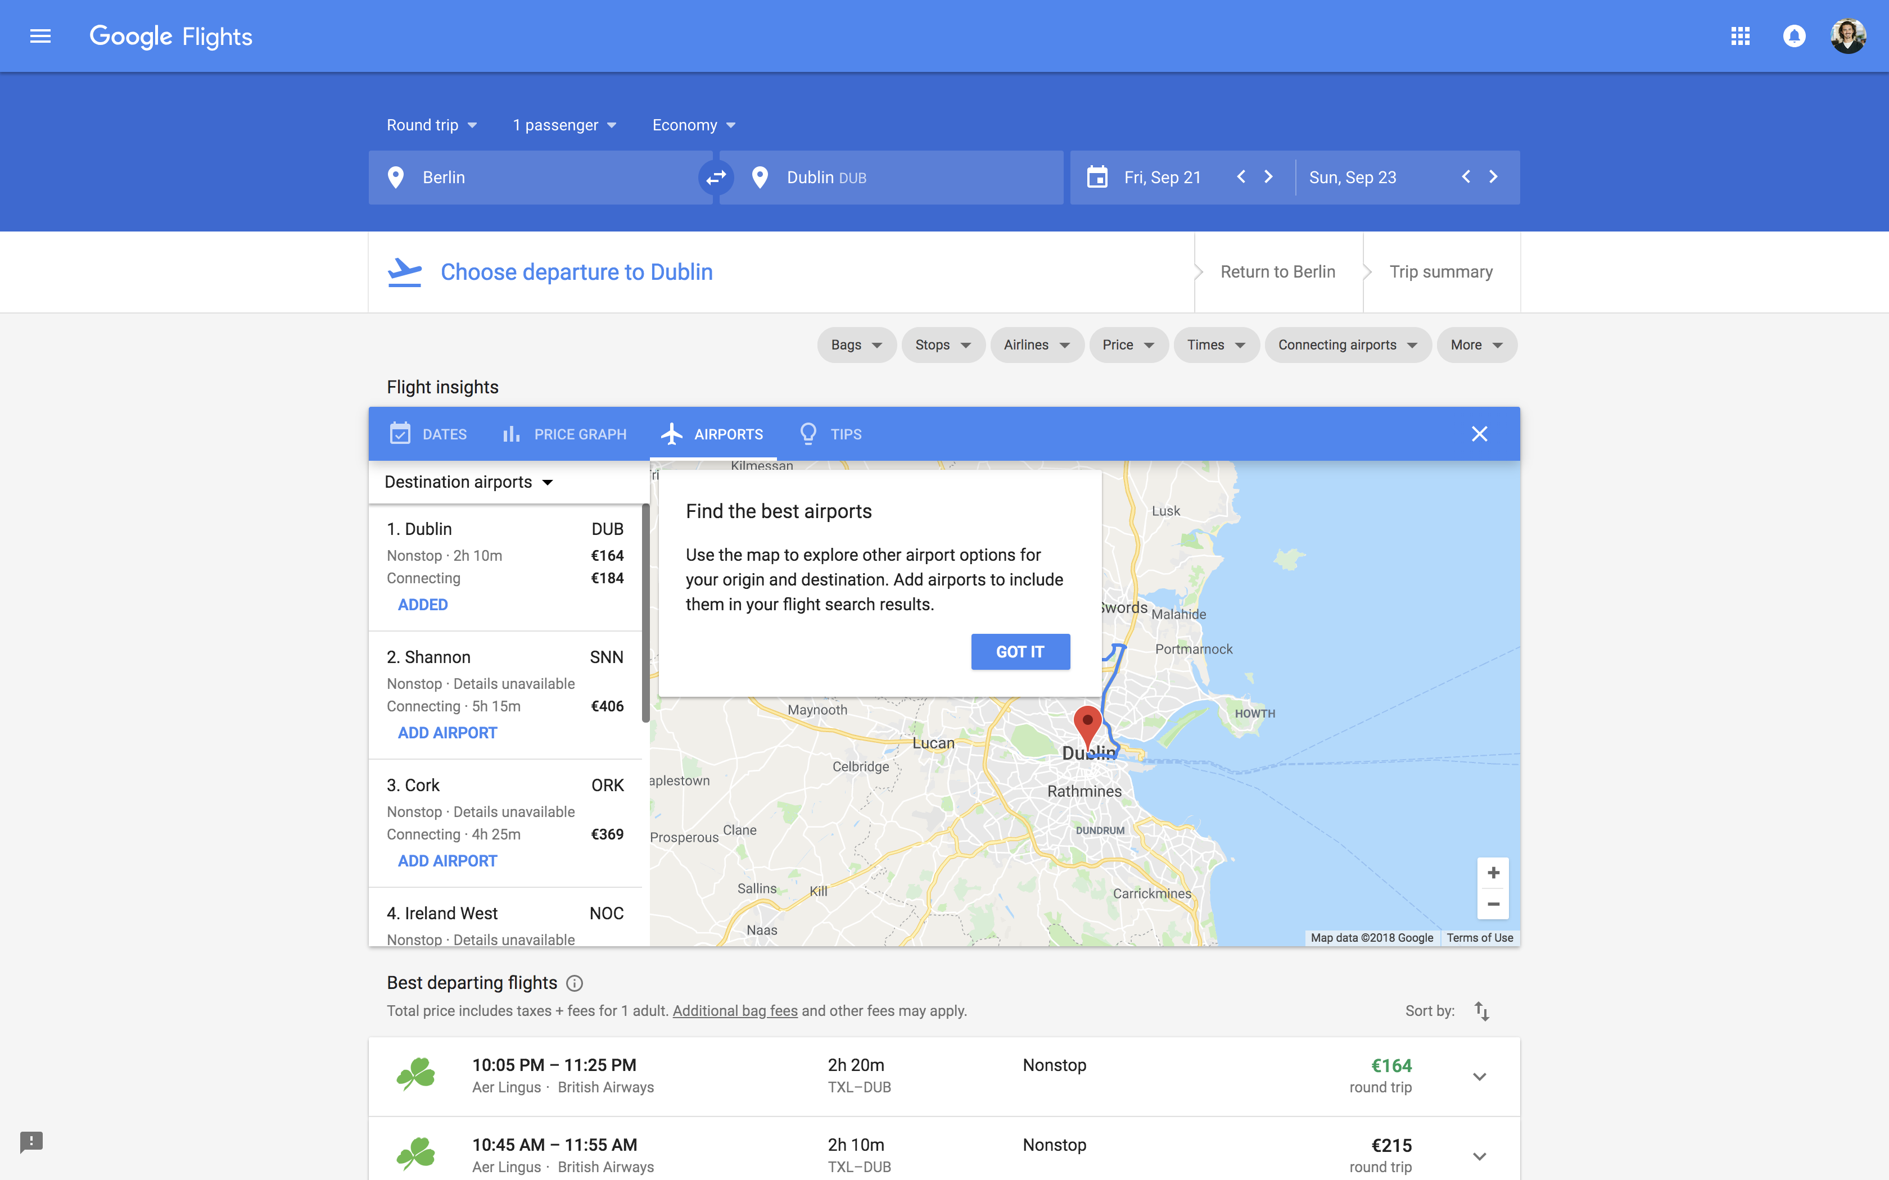Expand details of the 10:05 PM flight
The image size is (1889, 1180).
1479,1076
